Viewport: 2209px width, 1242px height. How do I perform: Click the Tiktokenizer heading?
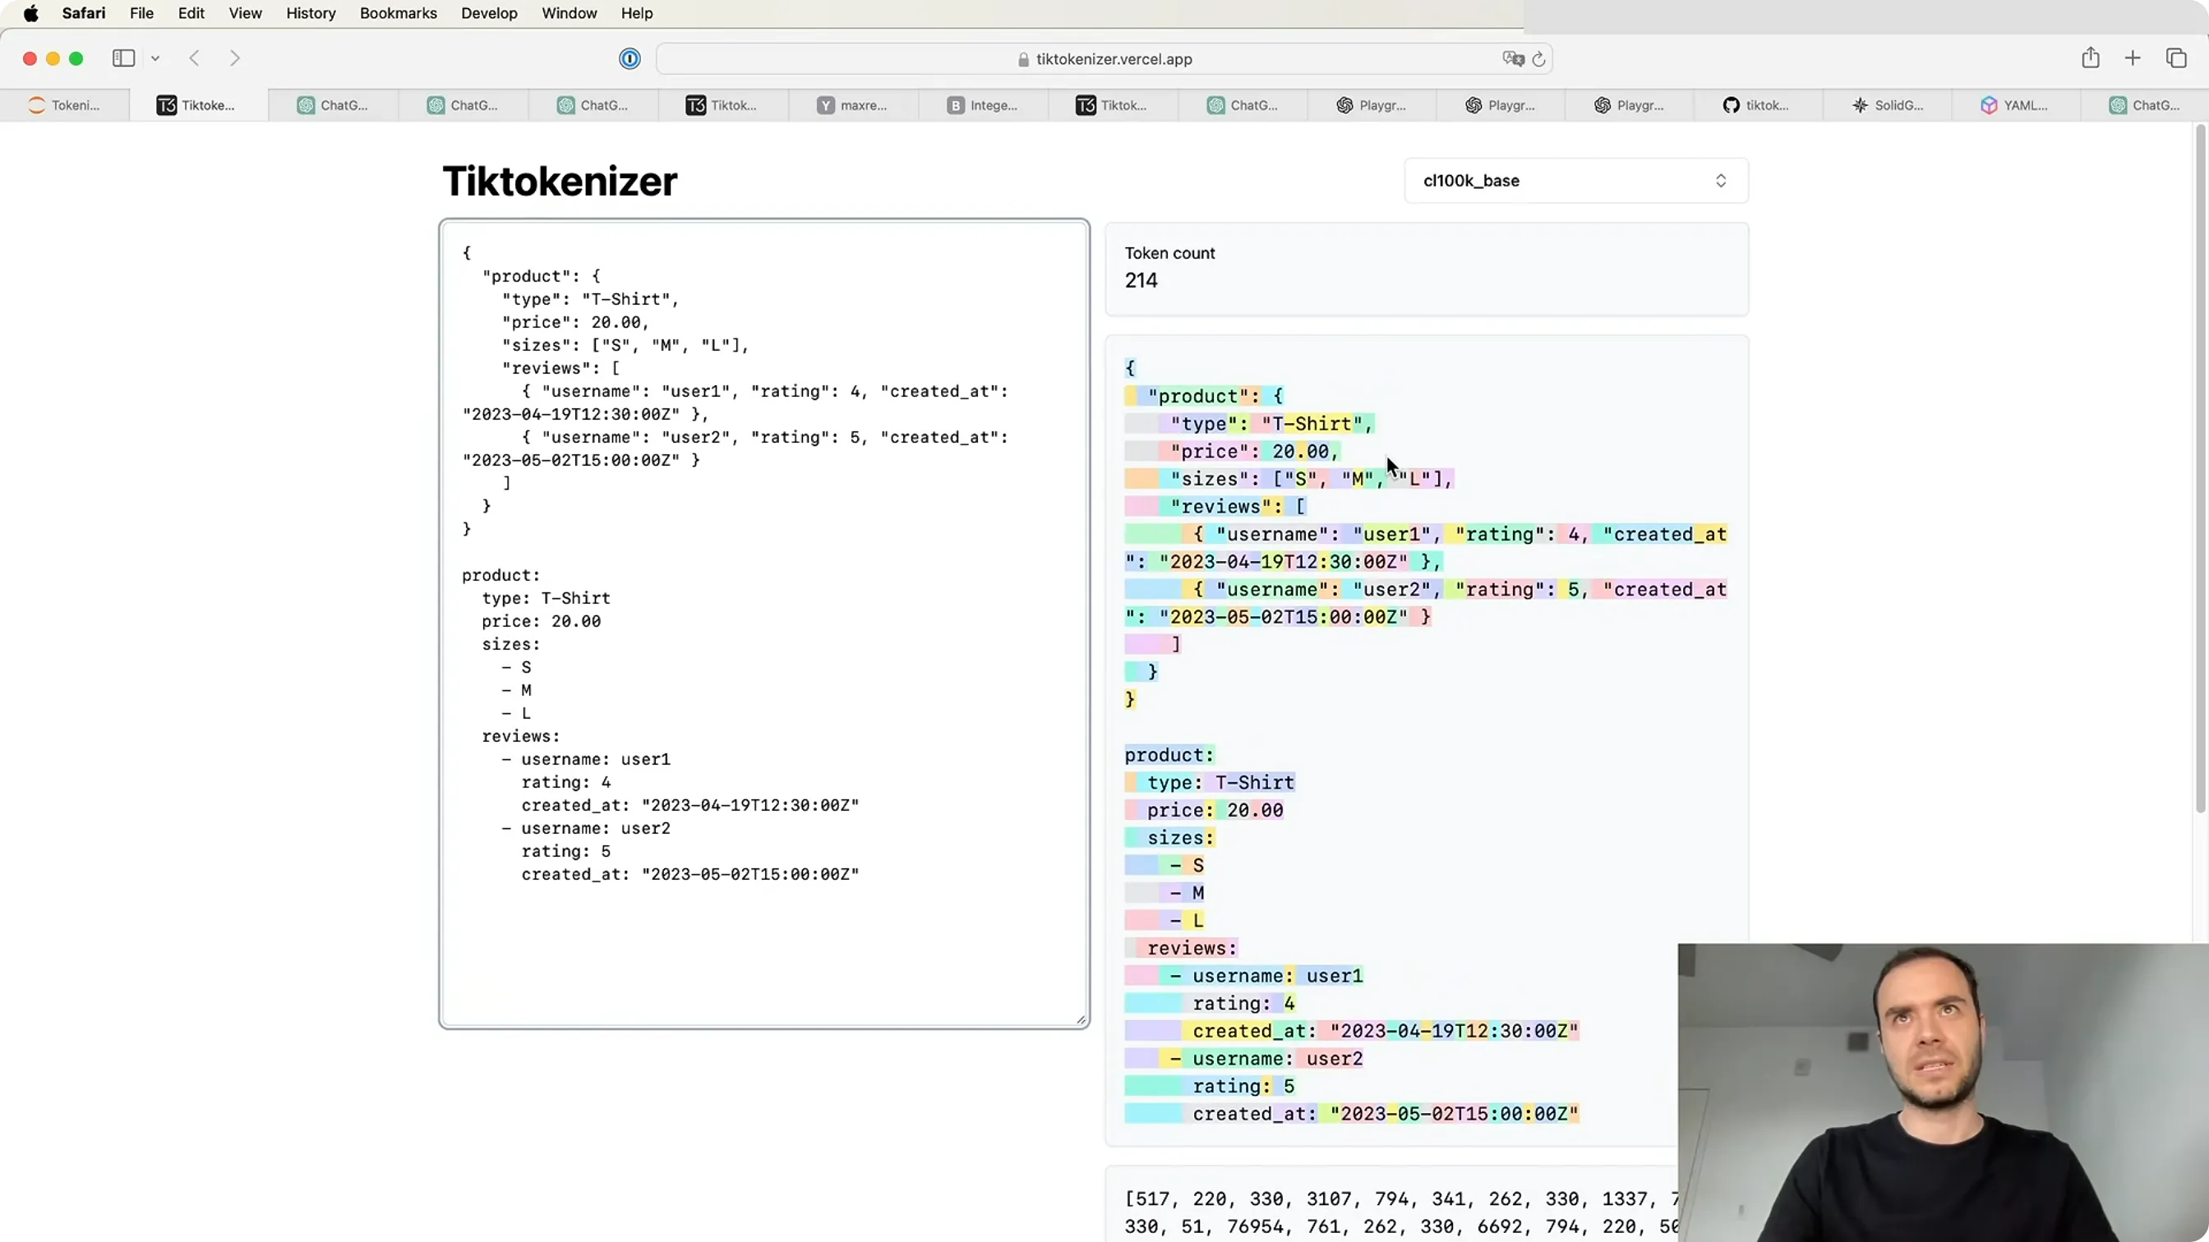[560, 182]
